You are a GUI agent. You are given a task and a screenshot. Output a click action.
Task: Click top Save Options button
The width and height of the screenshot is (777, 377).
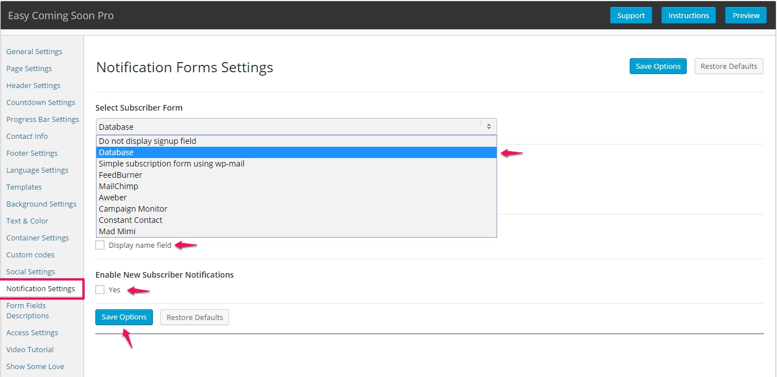pos(658,66)
